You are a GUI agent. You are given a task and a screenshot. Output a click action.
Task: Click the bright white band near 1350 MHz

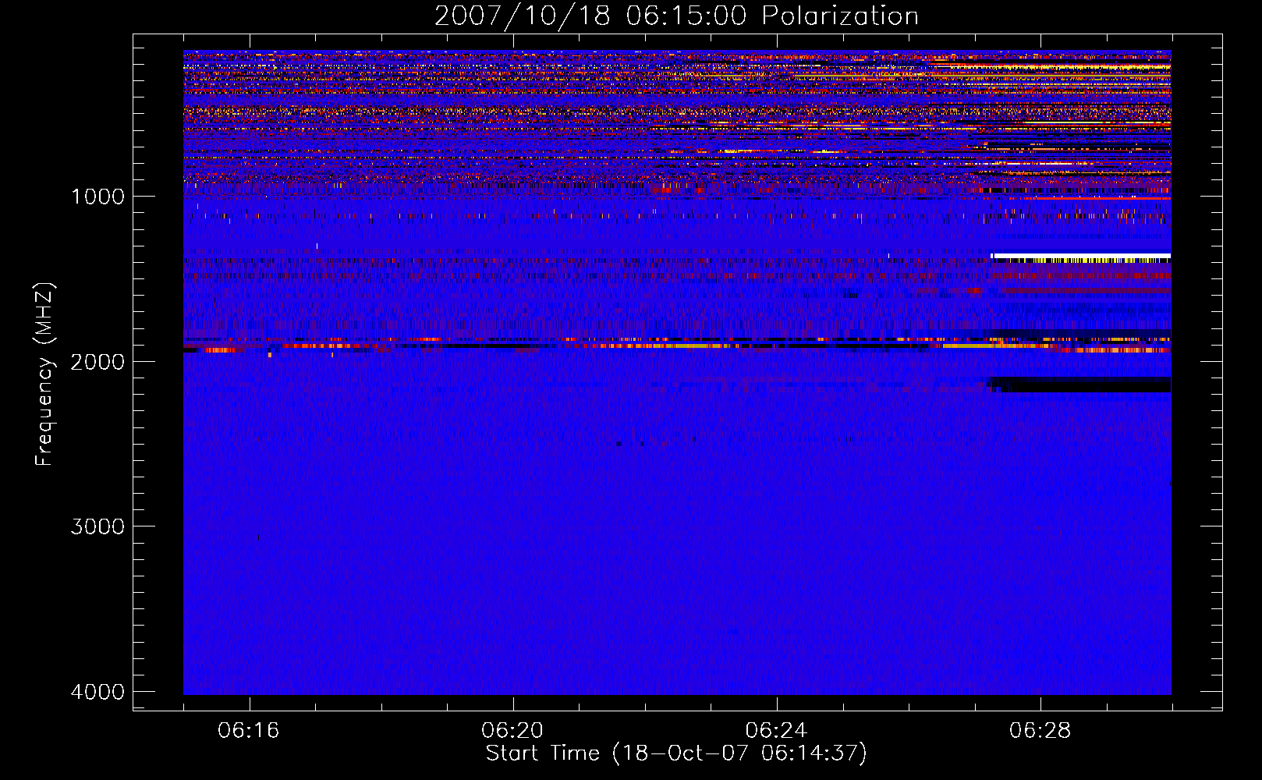(1081, 255)
